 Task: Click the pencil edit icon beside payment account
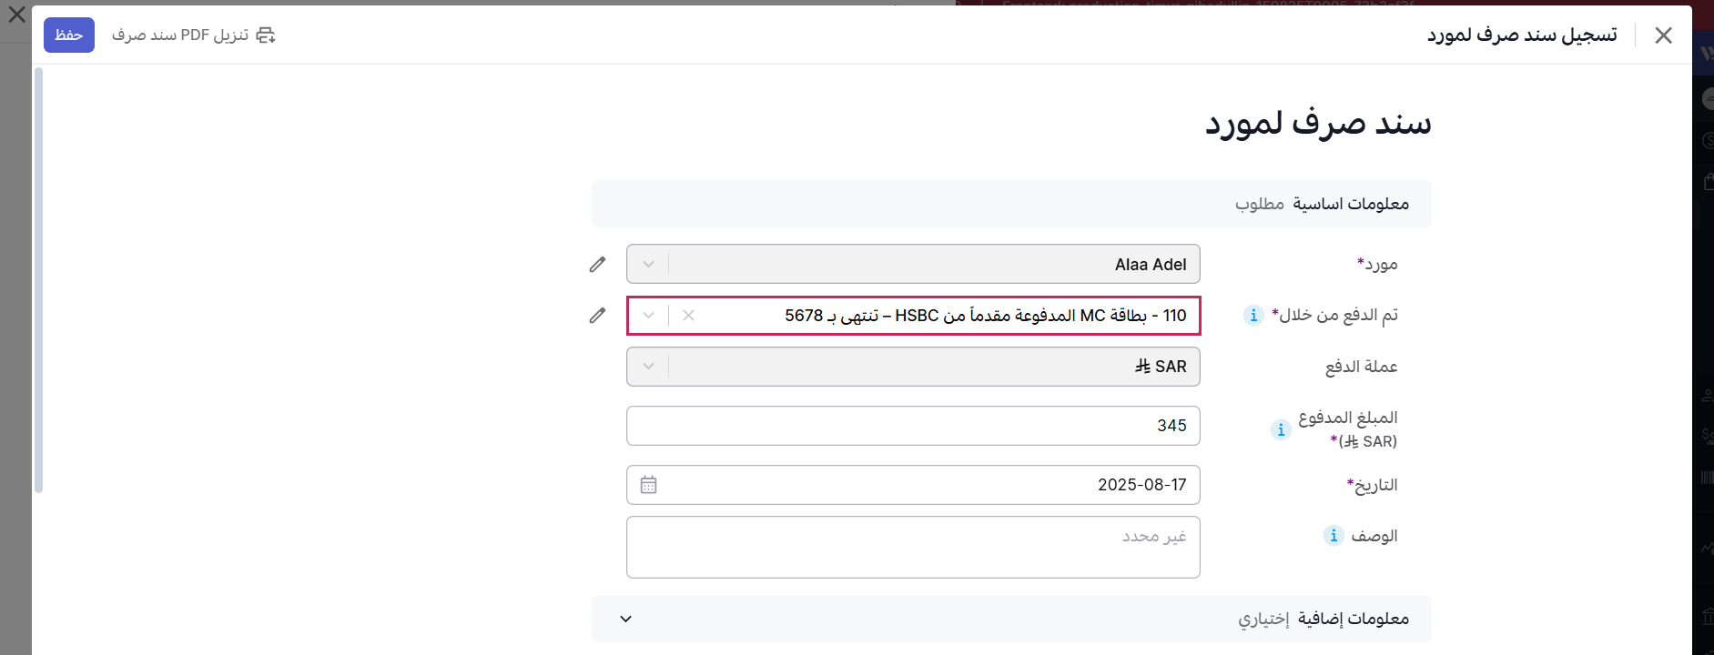click(597, 316)
